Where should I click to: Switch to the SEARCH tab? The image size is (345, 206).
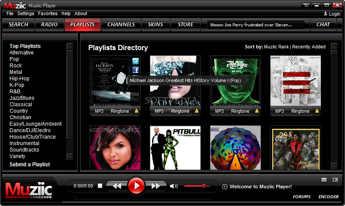[x=19, y=25]
